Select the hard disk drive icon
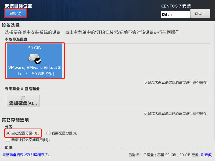This screenshot has width=215, height=161. pos(34,57)
